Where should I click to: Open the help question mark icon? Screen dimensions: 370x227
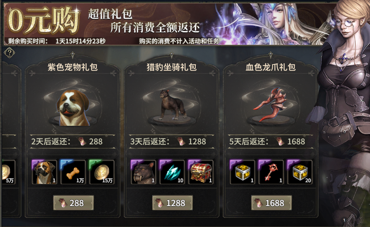9,52
